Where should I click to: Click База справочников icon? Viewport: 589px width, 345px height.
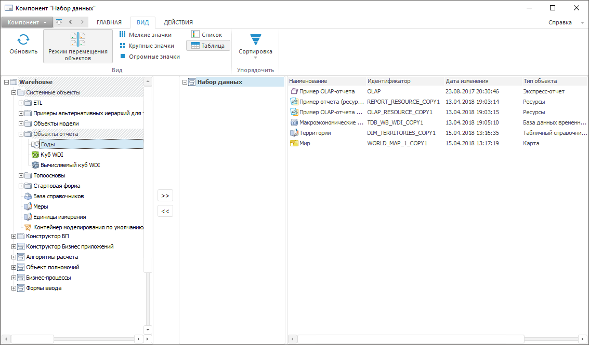(28, 196)
